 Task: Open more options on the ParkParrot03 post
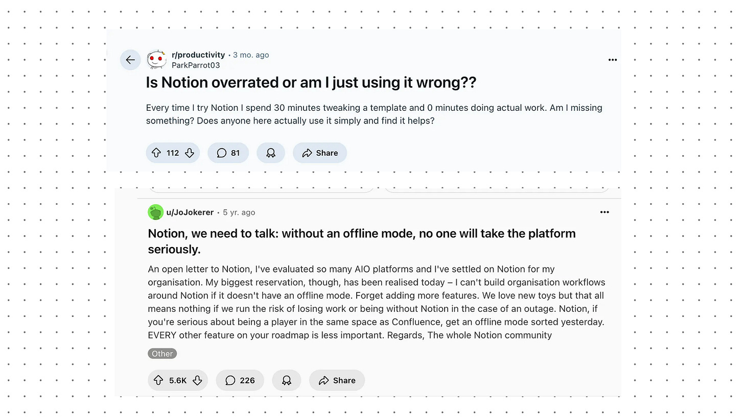(613, 60)
